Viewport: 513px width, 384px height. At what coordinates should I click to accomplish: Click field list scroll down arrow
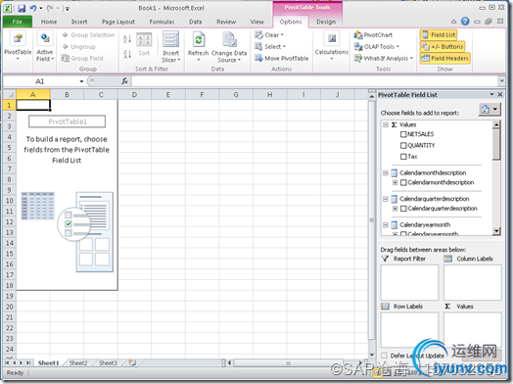coord(496,231)
